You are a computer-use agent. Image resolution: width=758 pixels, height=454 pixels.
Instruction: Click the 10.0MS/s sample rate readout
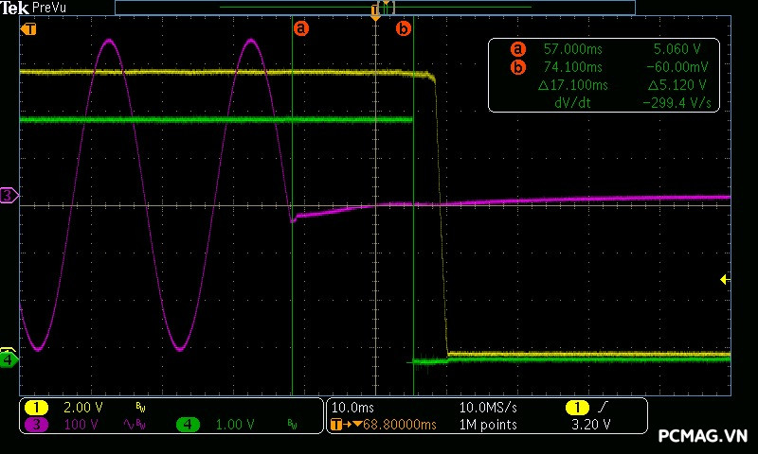pos(488,407)
